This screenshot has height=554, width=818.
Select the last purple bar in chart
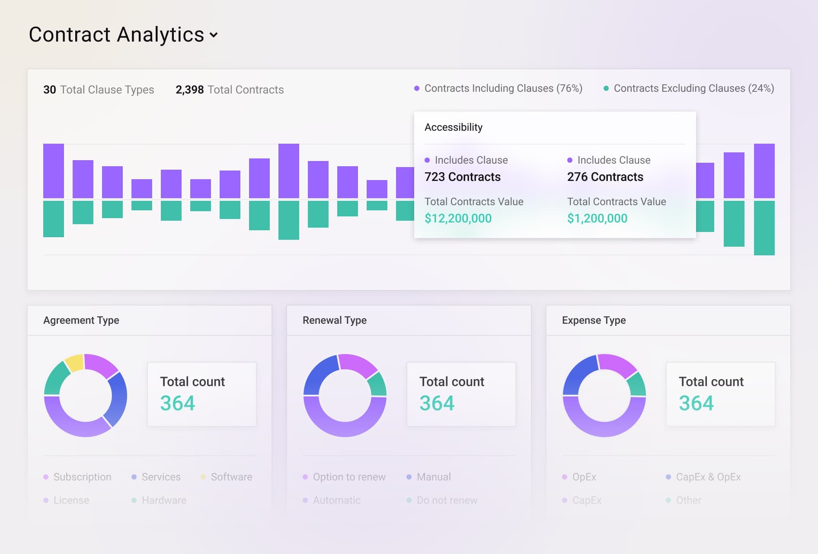point(764,171)
